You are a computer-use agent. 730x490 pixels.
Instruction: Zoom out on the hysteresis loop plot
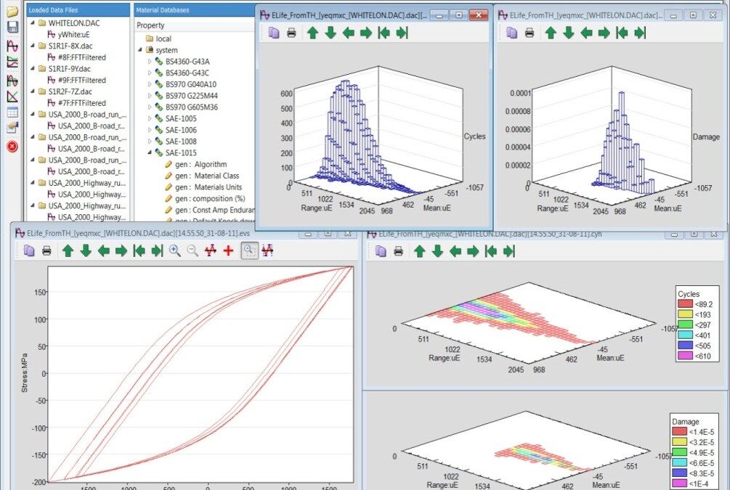tap(192, 251)
